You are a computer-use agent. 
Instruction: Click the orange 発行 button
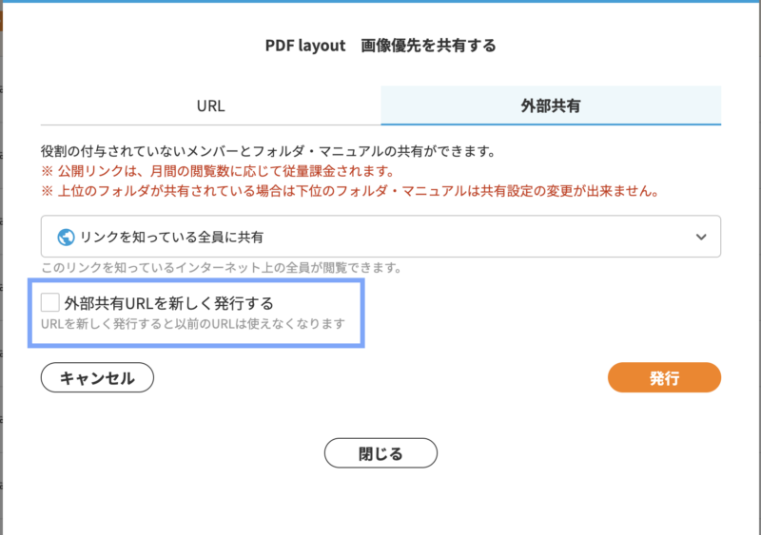click(664, 377)
